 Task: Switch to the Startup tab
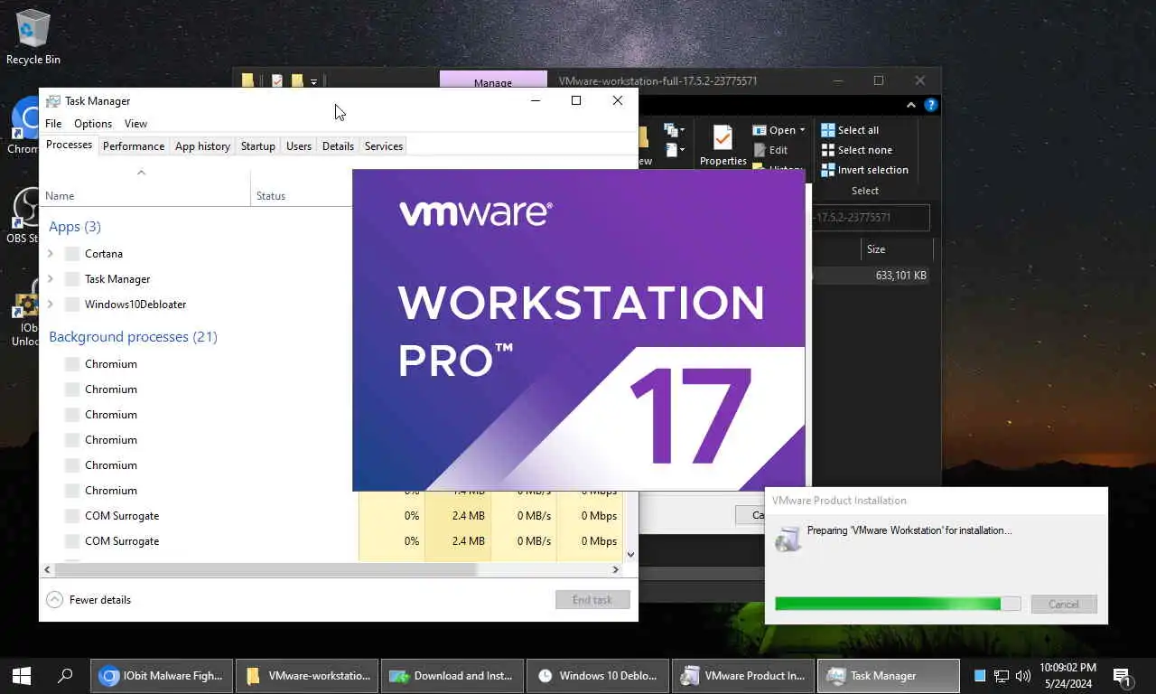coord(258,146)
